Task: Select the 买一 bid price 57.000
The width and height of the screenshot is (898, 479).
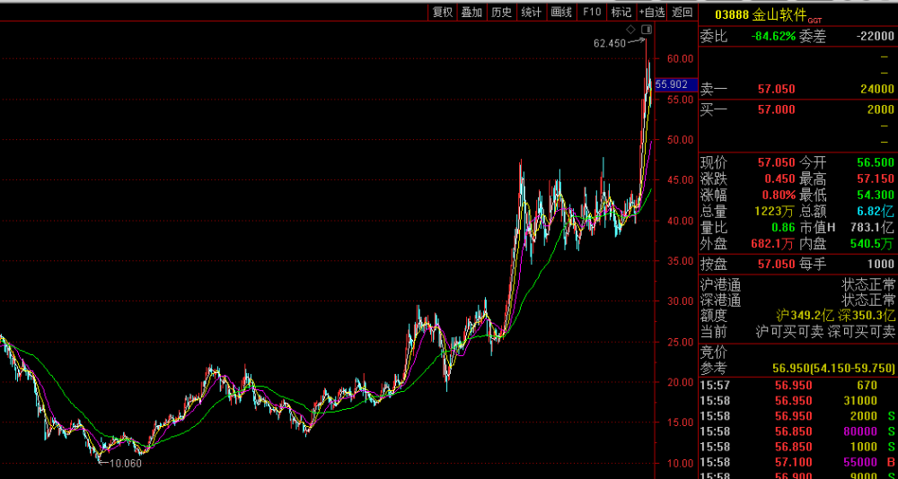Action: pos(777,109)
